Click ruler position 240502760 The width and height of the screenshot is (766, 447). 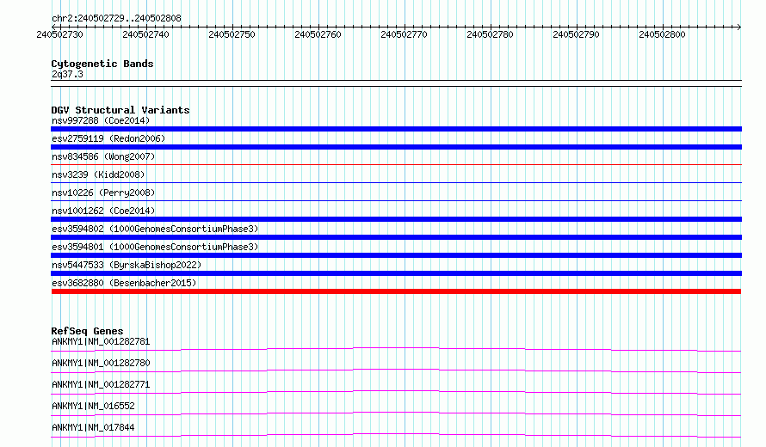[318, 34]
